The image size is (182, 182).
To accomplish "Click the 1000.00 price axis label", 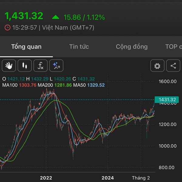I will [x=168, y=146].
